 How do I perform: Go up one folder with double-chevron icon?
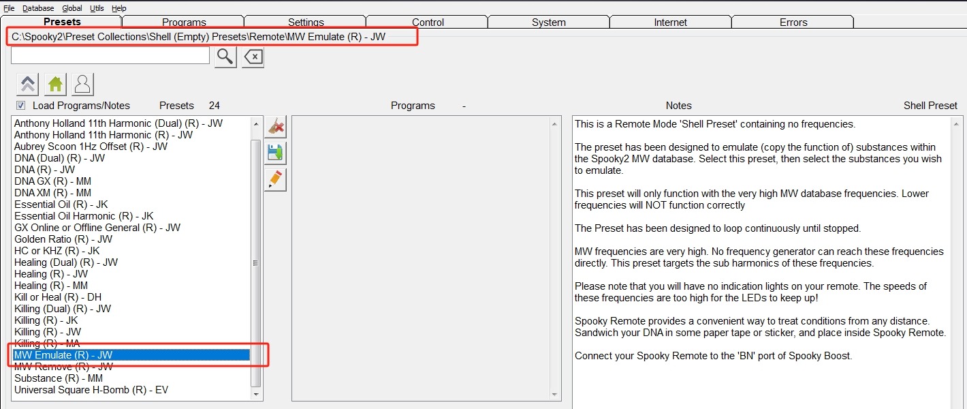click(x=28, y=85)
